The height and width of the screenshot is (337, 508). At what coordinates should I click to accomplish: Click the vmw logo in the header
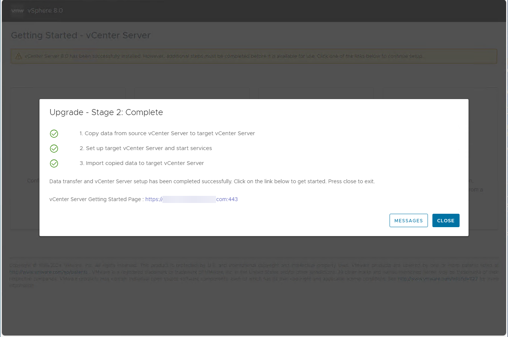tap(18, 10)
